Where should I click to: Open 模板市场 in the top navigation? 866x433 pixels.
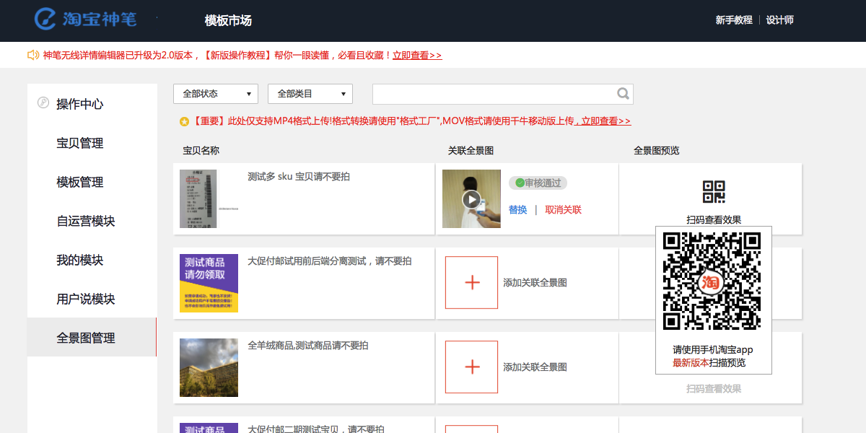coord(228,21)
